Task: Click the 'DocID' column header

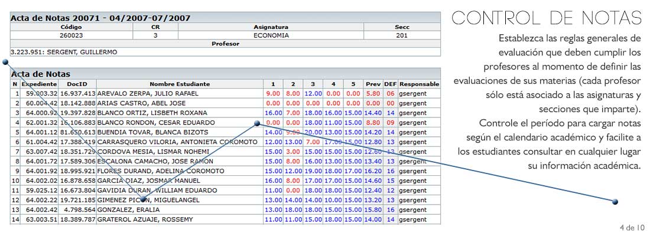Action: (x=77, y=84)
